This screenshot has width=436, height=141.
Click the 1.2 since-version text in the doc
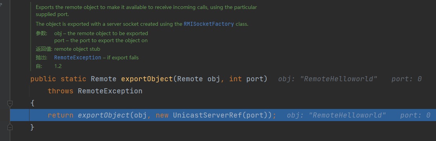(x=58, y=66)
